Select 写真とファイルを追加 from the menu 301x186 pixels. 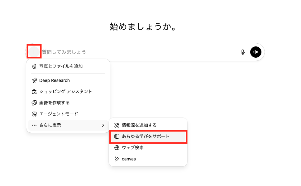pyautogui.click(x=61, y=66)
